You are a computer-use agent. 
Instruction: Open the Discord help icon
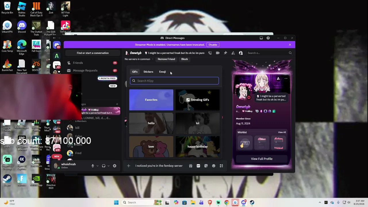coord(268,38)
